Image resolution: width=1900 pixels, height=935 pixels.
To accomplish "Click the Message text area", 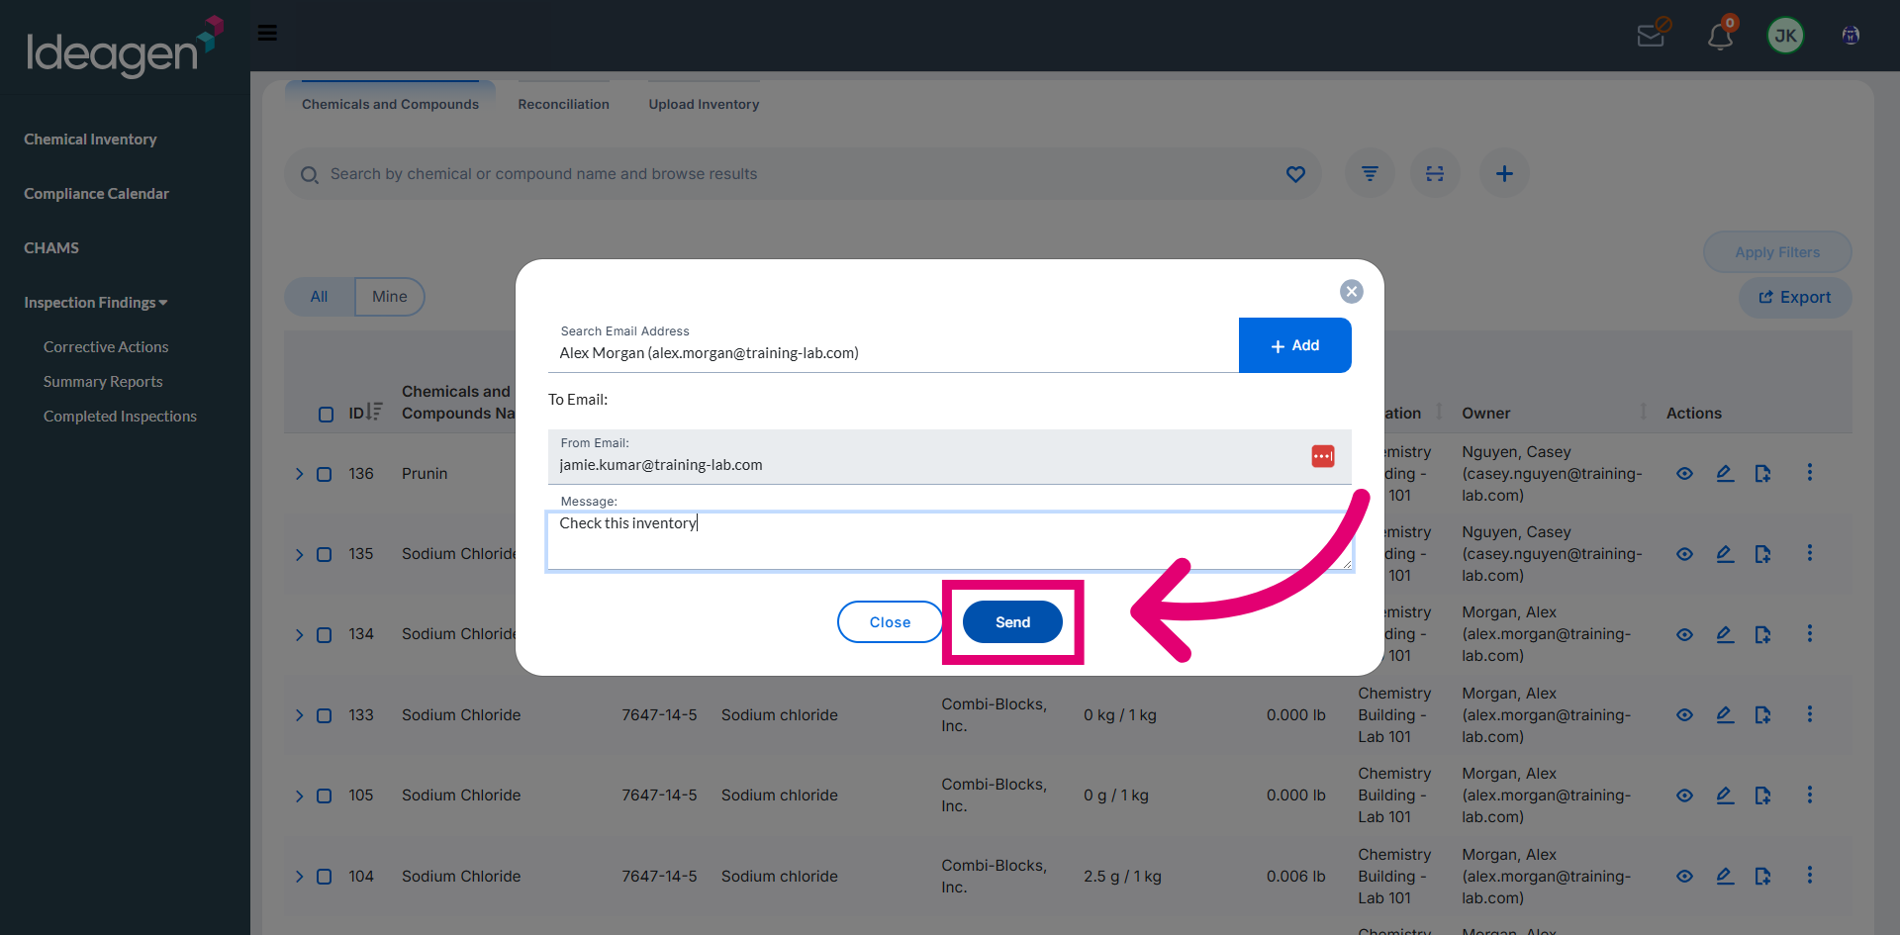I will (950, 540).
